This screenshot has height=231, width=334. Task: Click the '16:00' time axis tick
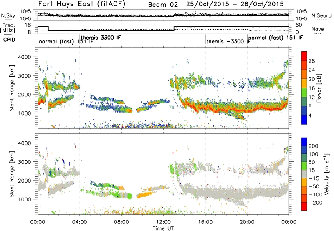coord(205,222)
